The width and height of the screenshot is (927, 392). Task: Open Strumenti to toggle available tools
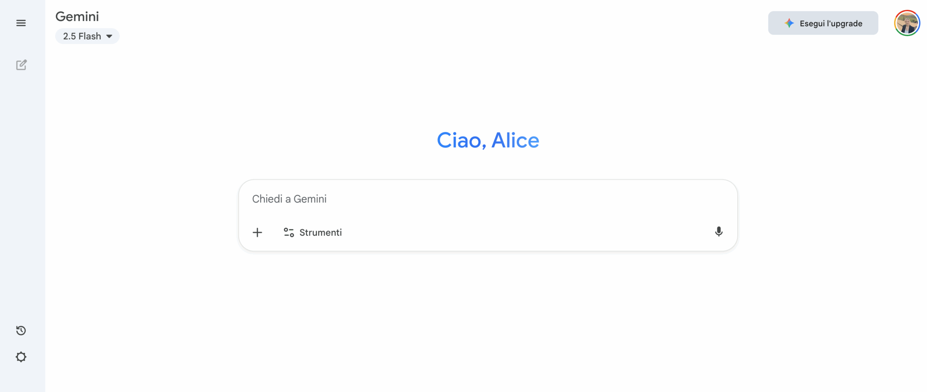(313, 232)
